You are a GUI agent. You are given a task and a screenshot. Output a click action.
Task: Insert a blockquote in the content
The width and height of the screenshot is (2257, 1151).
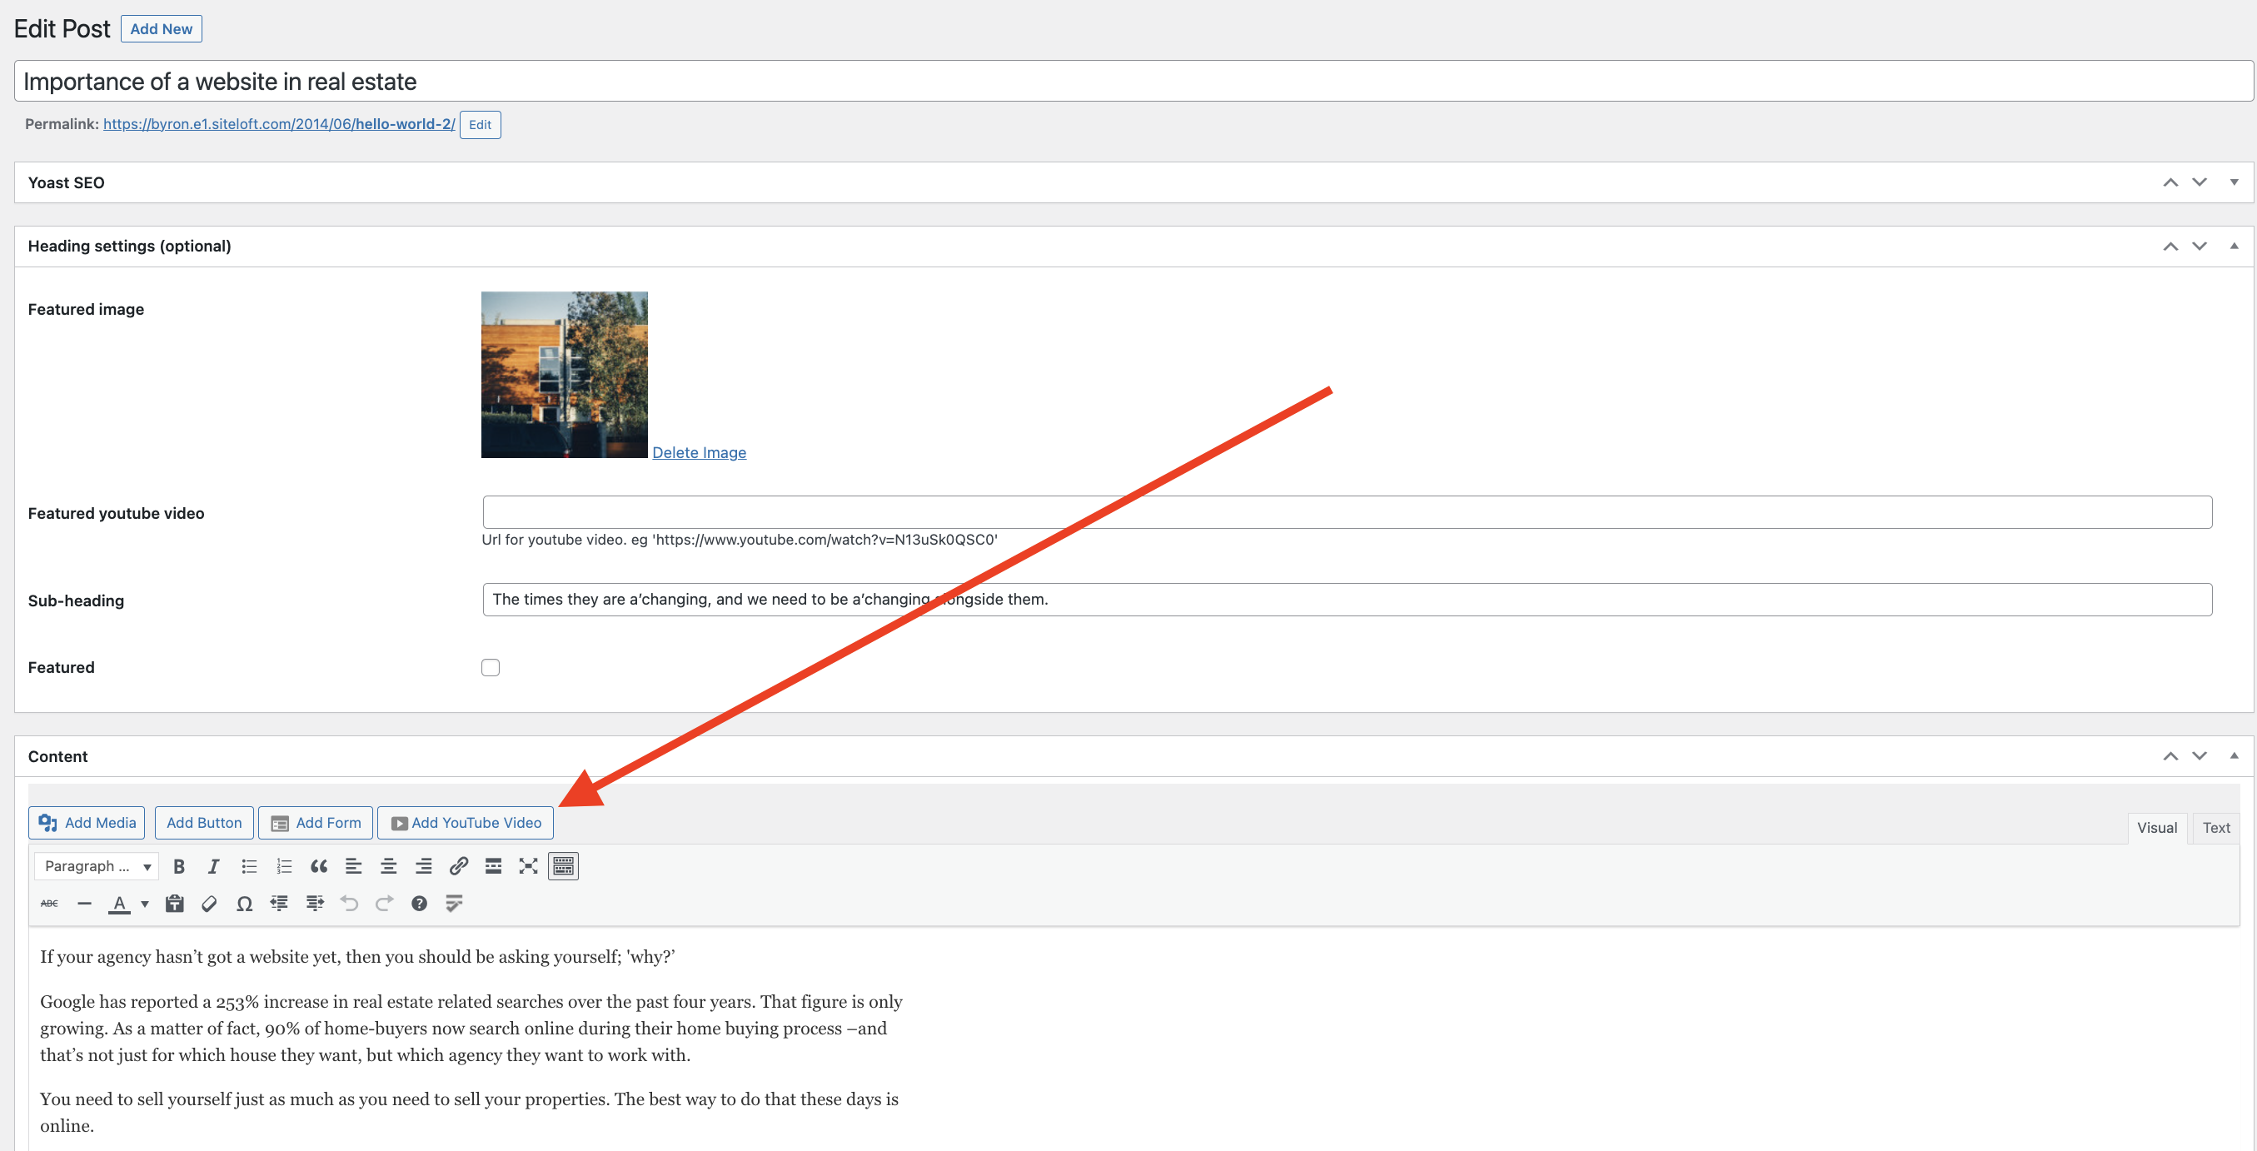pos(319,866)
